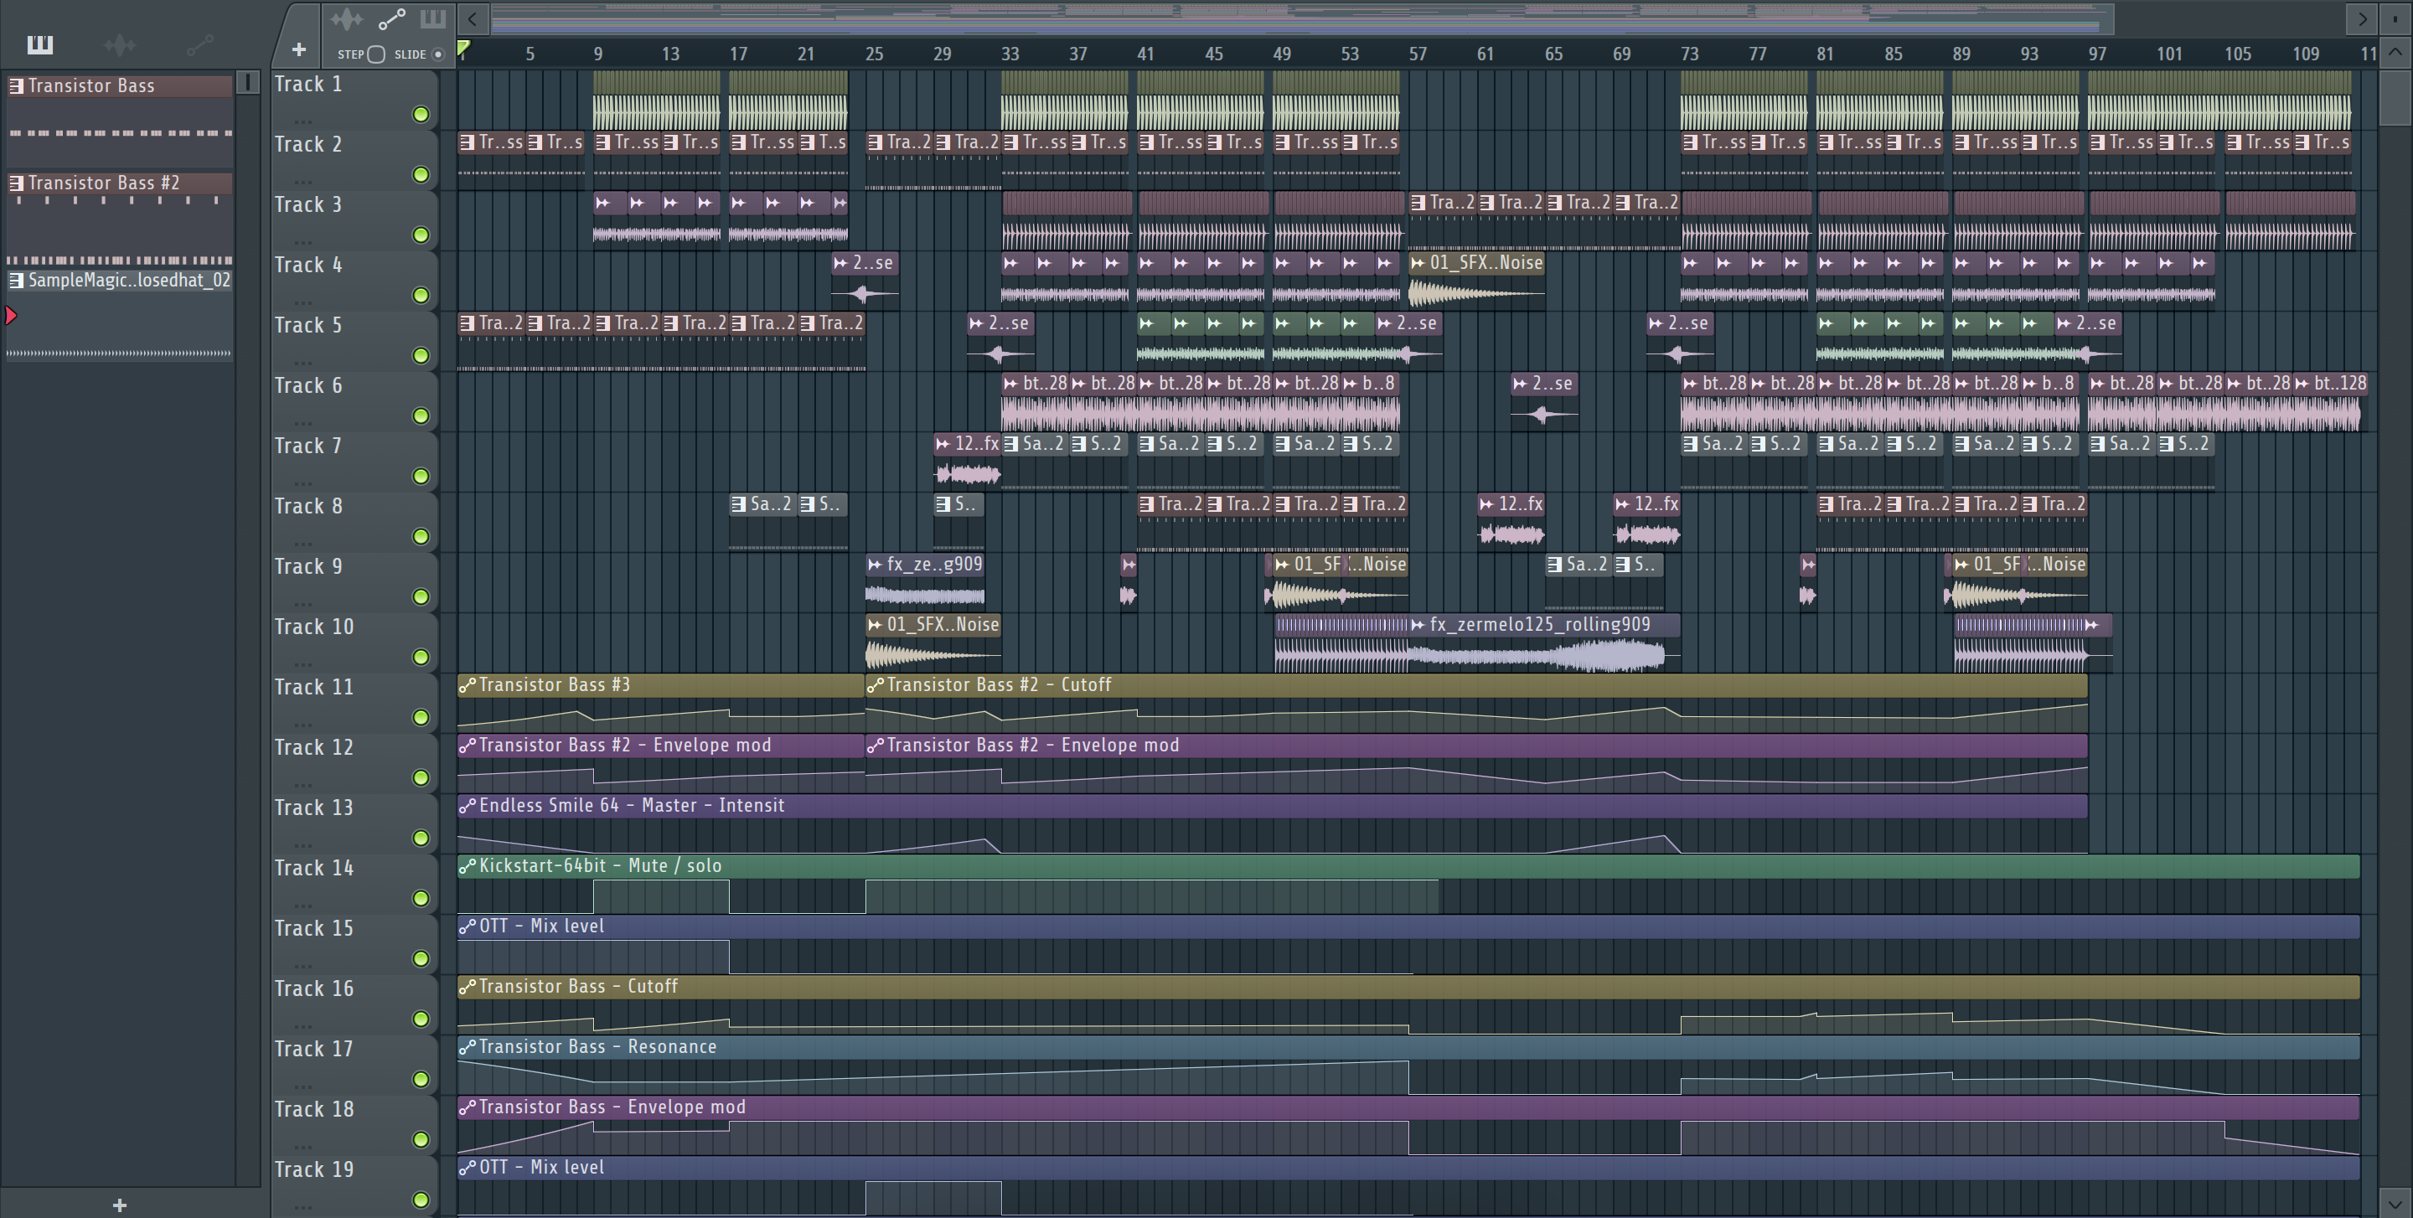Click the horizontal song overview scrollbar
2413x1218 pixels.
pos(1303,18)
